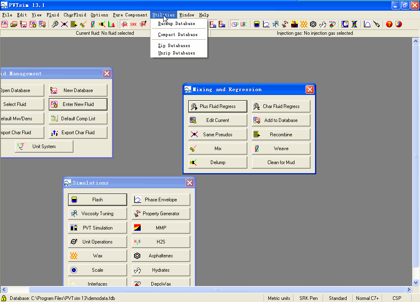Click the Phase Envelope toolbar icon
Screen dimensions: 420x302
point(266,24)
